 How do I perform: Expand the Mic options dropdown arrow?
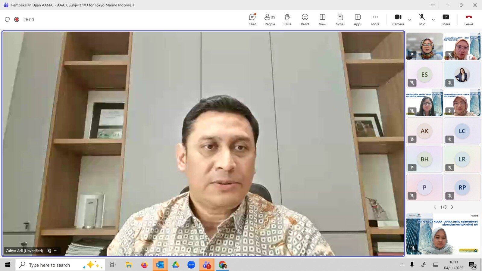[433, 20]
